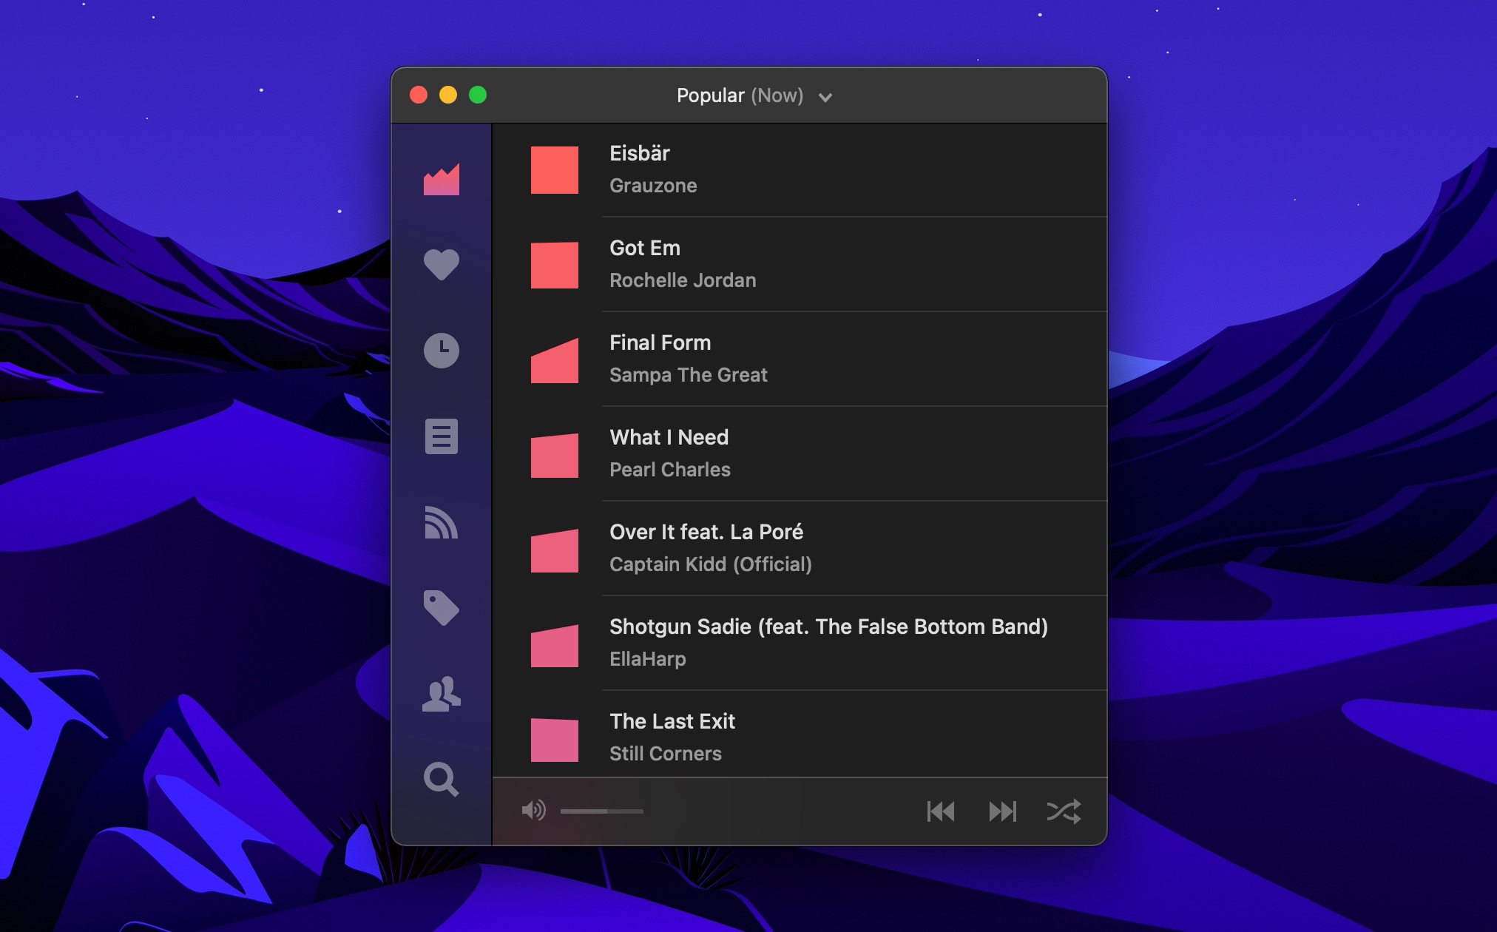Select the song Got Em

click(x=644, y=248)
